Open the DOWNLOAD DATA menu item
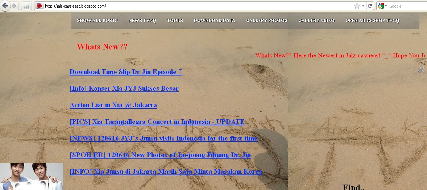 (x=215, y=21)
